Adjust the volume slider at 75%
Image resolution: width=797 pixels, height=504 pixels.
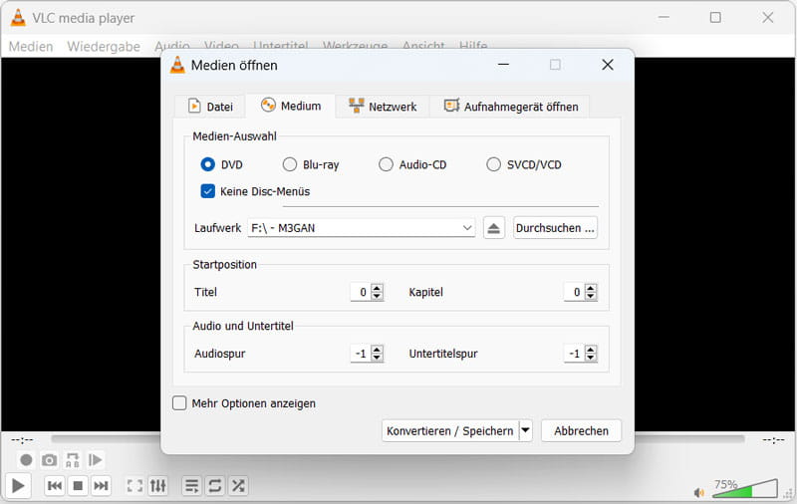(x=745, y=488)
